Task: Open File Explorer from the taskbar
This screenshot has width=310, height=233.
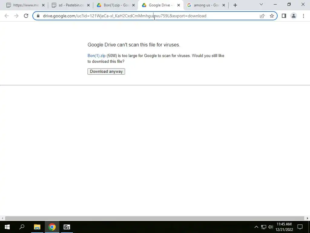Action: (37, 227)
